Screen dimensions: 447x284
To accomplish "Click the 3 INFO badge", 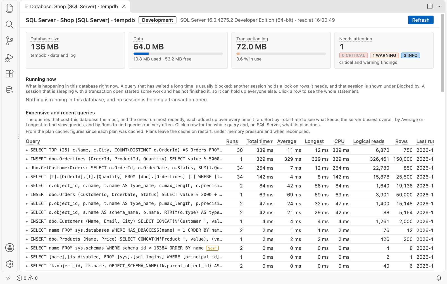I will [410, 55].
